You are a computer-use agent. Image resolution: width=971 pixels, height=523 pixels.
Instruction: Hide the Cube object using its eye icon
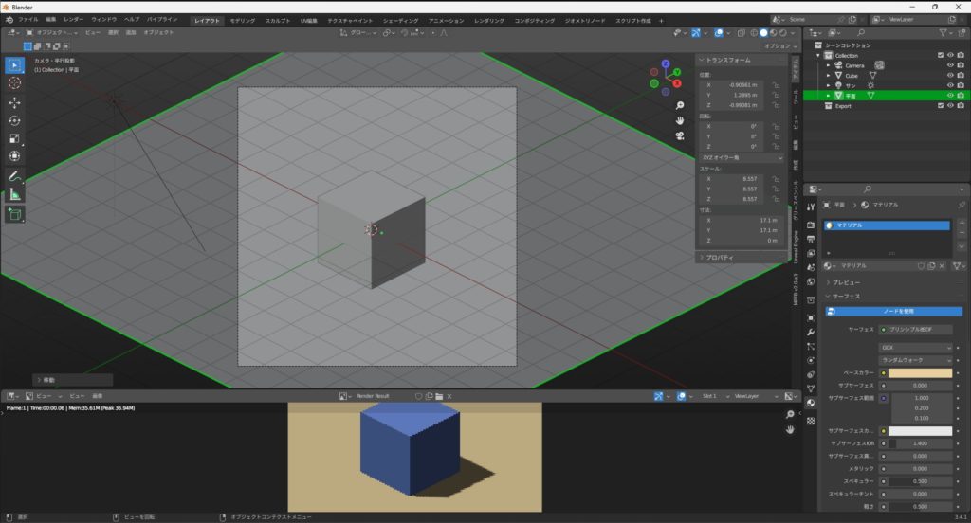tap(949, 75)
